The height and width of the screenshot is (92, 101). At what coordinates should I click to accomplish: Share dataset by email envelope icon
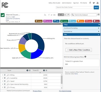tap(54, 15)
